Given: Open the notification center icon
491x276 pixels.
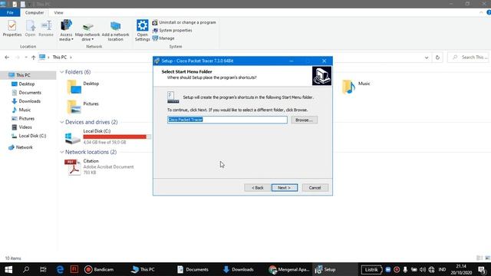Looking at the screenshot, I should point(483,270).
